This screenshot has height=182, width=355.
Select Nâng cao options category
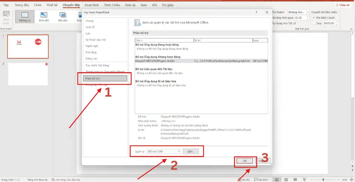click(x=91, y=59)
